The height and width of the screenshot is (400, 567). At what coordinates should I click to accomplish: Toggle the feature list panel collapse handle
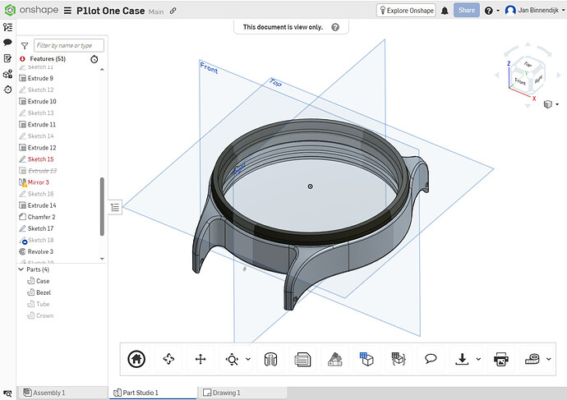[115, 208]
